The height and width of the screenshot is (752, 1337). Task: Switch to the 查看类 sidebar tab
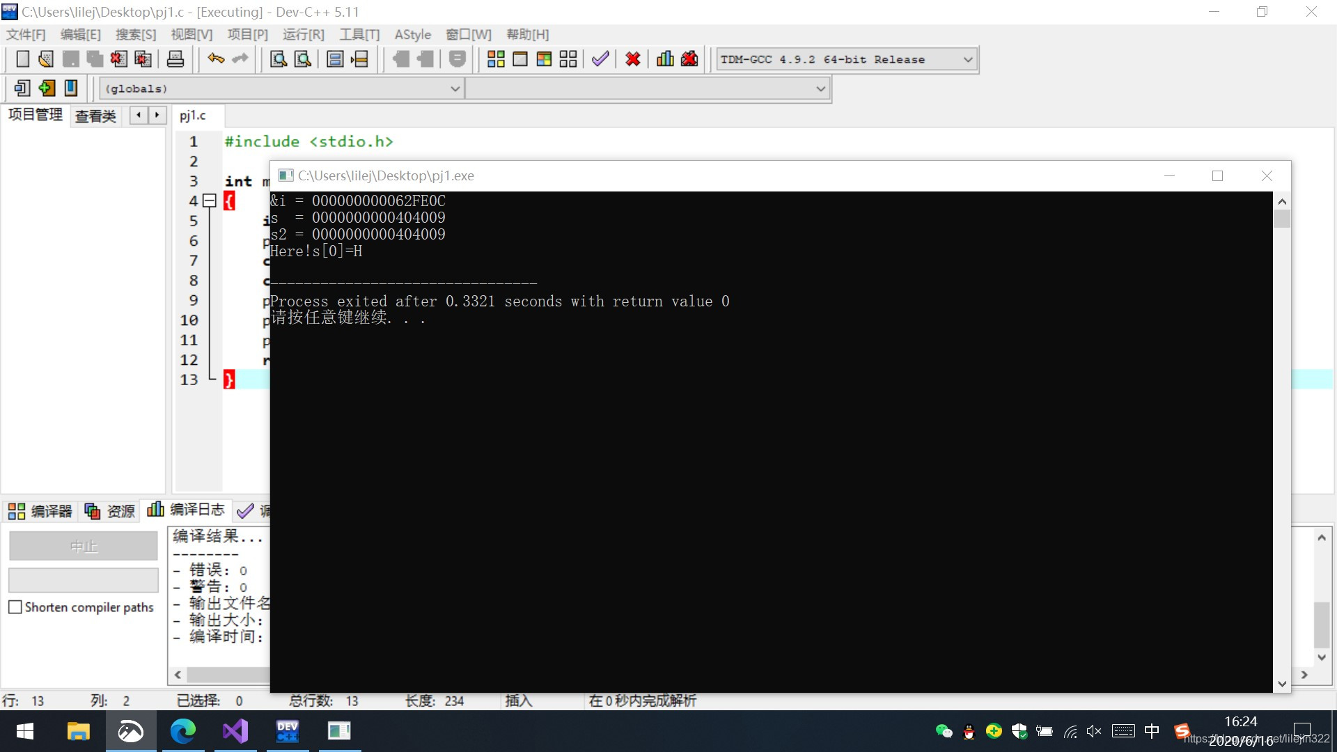click(x=95, y=116)
